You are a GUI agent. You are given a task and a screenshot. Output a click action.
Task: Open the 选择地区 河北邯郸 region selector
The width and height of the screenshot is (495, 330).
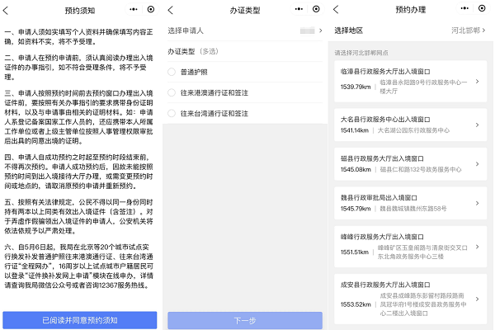pyautogui.click(x=410, y=31)
